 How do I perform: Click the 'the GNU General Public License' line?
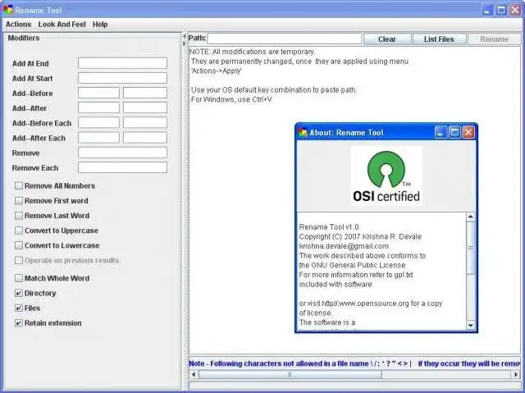(352, 265)
